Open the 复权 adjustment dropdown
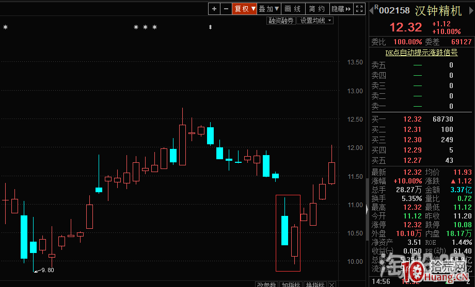The height and width of the screenshot is (287, 475). (244, 9)
